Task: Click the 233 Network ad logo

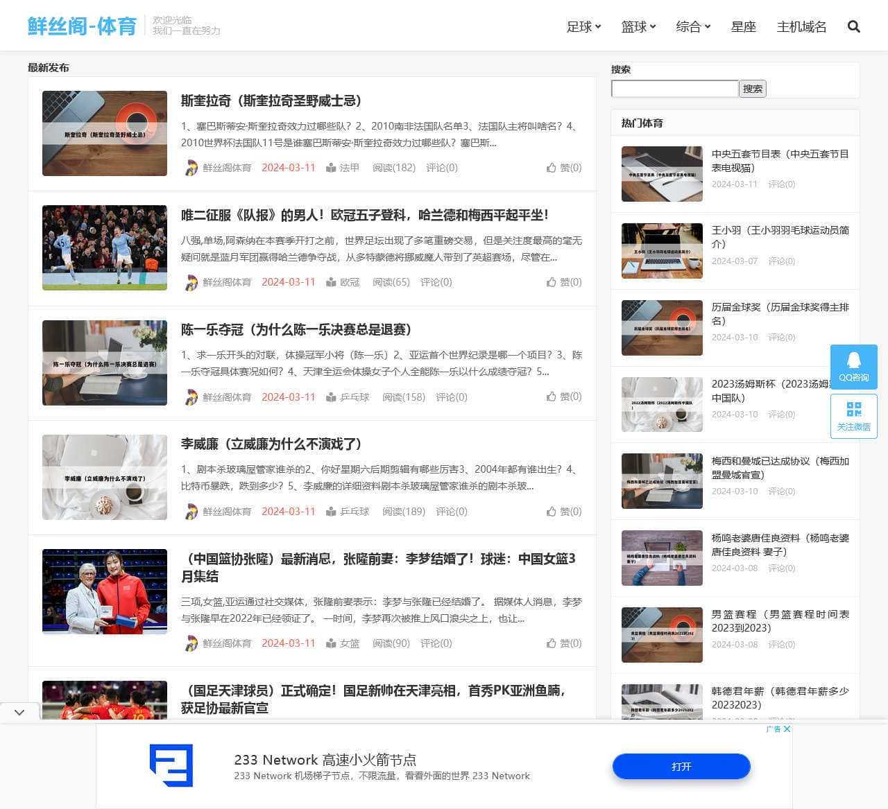Action: coord(171,765)
